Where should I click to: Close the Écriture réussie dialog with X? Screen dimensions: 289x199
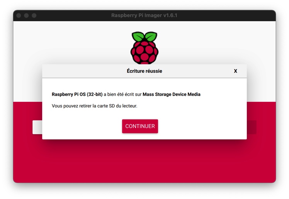[x=235, y=71]
